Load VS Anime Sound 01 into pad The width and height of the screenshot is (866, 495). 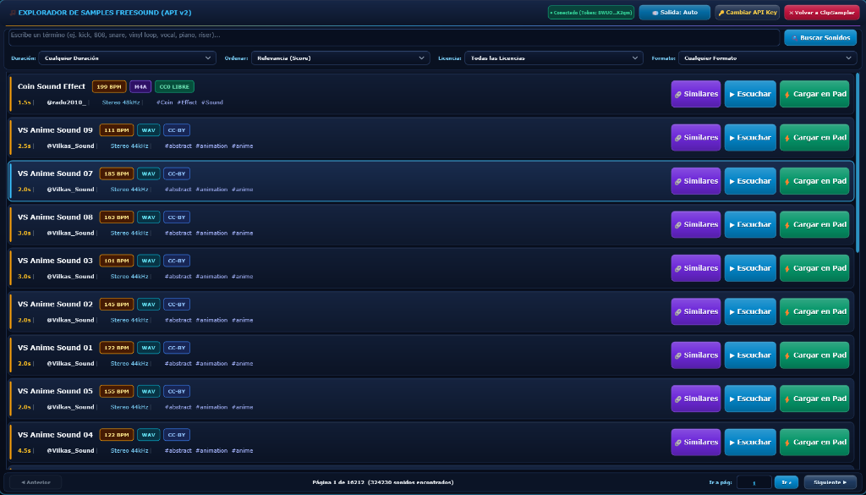(x=814, y=355)
